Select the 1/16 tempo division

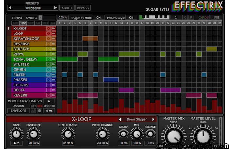tap(23, 23)
